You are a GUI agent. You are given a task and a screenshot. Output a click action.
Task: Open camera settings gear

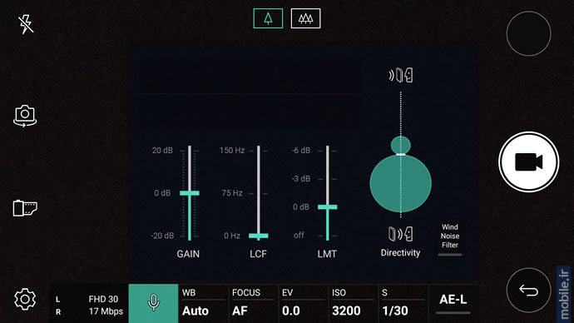tap(25, 299)
